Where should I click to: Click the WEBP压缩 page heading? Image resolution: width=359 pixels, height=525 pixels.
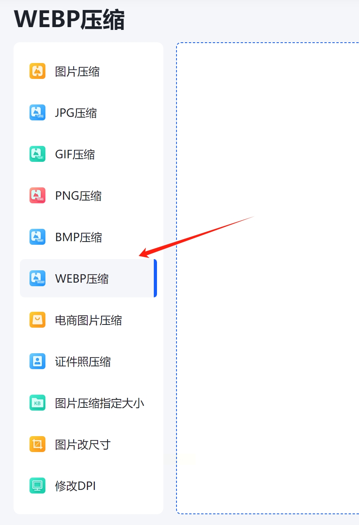pyautogui.click(x=69, y=19)
